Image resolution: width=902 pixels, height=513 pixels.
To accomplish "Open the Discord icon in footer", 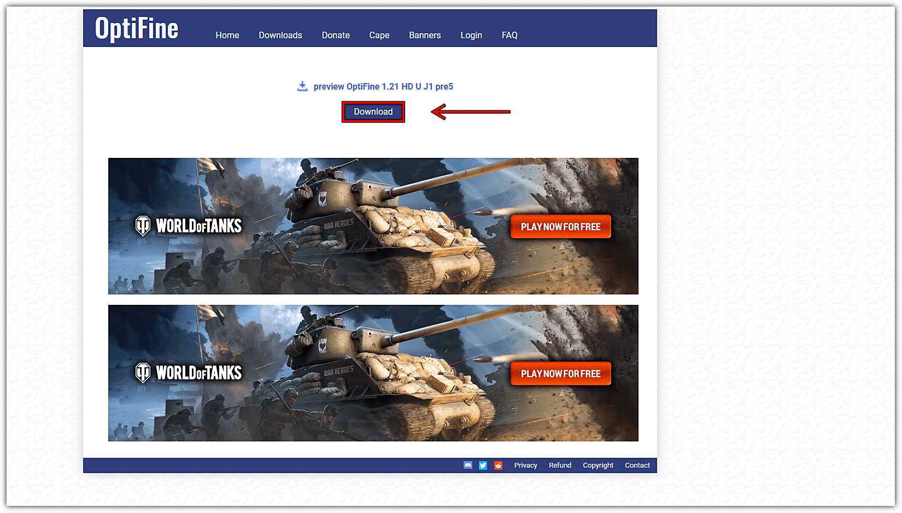I will [468, 465].
